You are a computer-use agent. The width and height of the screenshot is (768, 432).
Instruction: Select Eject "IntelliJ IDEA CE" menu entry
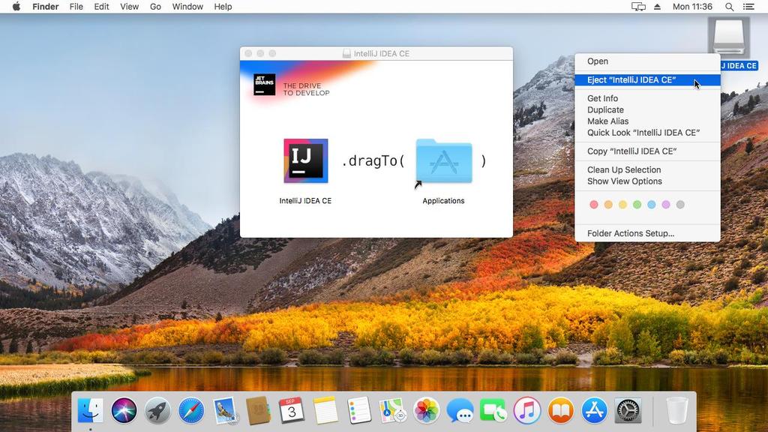(x=647, y=79)
